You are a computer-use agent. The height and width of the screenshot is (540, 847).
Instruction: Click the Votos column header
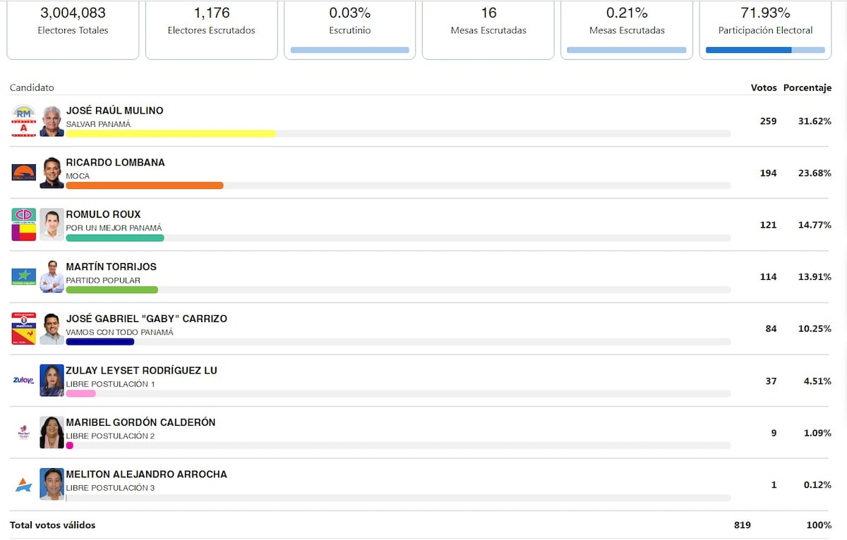(x=763, y=88)
